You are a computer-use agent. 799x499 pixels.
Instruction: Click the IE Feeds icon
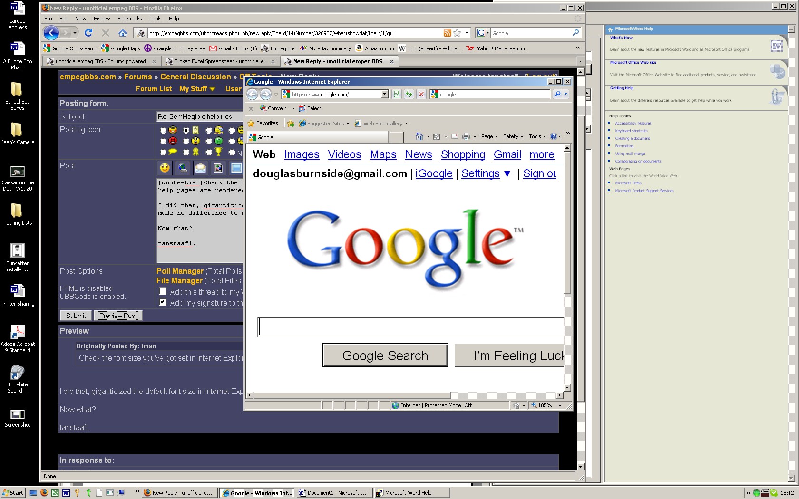437,136
